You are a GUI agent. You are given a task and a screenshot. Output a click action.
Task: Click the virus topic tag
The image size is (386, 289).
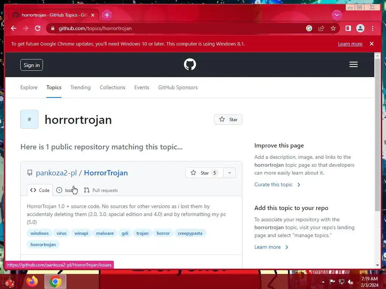pos(61,233)
